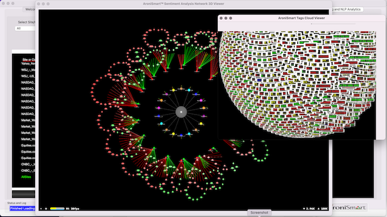
Task: Open the Welcome tab
Action: 30,10
